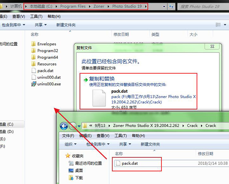Open the 帮助(H) menu in Crack window

point(138,136)
